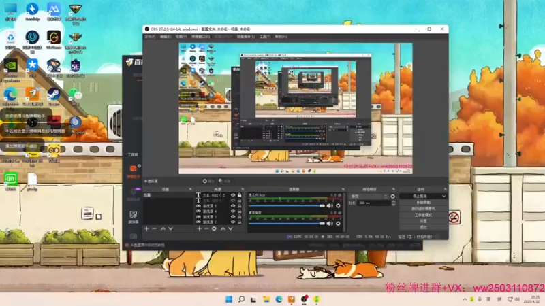
Task: Open taskbar Search
Action: (241, 299)
